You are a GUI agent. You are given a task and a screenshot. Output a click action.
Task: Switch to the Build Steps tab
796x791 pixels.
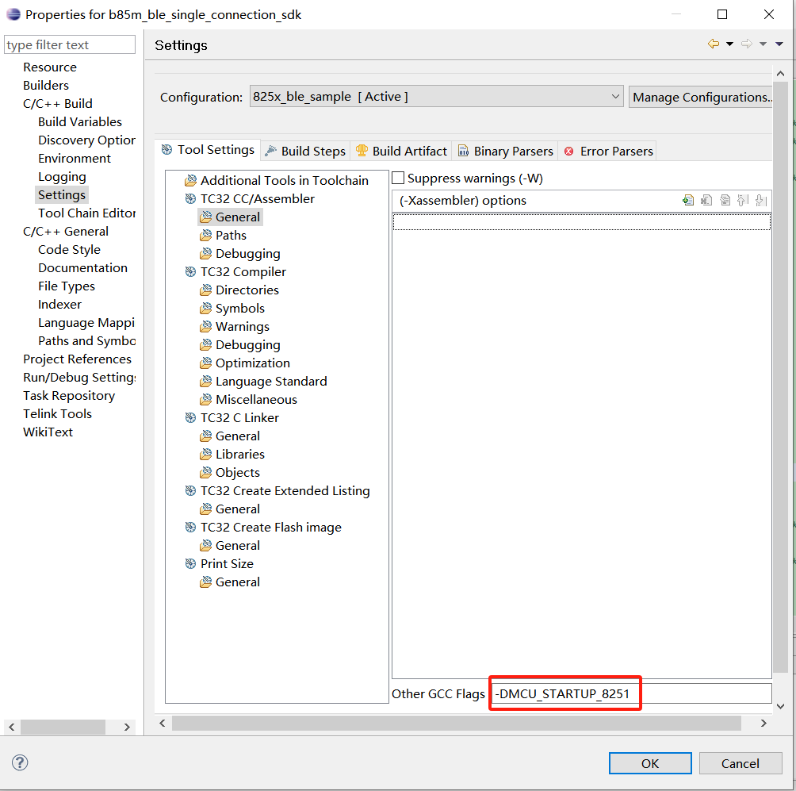coord(314,151)
